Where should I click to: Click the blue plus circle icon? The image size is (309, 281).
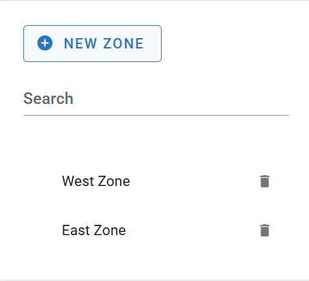(45, 43)
